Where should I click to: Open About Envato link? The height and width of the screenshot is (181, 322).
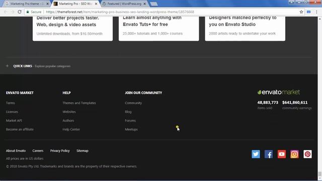pyautogui.click(x=16, y=151)
